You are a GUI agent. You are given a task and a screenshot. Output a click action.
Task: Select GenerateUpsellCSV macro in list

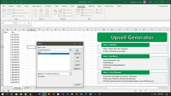[53, 54]
